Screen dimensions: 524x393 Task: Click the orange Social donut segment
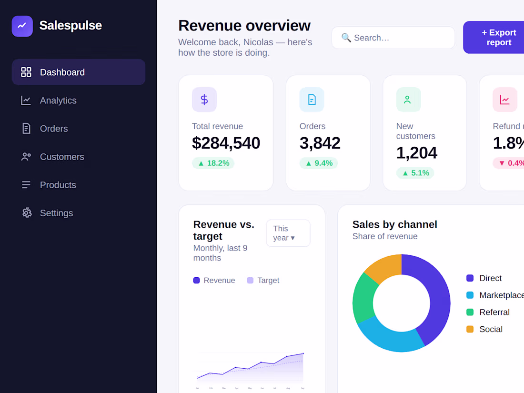pyautogui.click(x=387, y=267)
